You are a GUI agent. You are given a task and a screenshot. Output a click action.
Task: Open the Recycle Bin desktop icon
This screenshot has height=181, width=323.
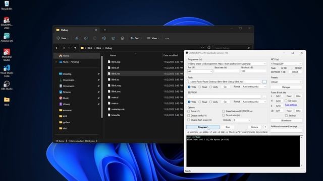click(x=7, y=6)
